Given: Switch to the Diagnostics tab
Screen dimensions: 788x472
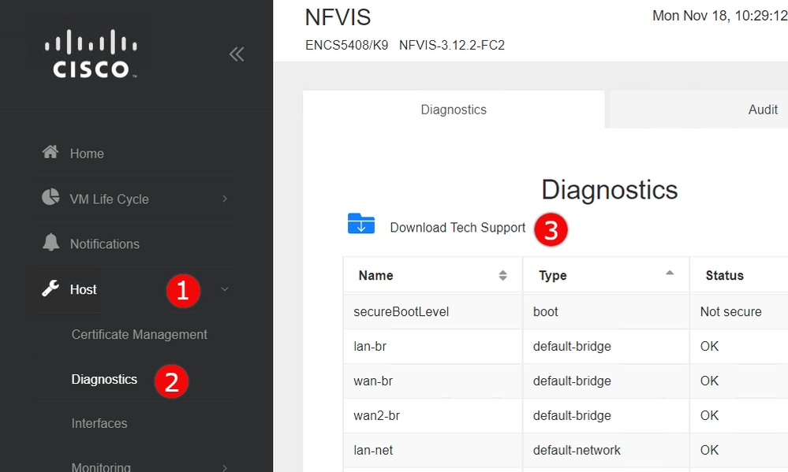Looking at the screenshot, I should [x=454, y=110].
